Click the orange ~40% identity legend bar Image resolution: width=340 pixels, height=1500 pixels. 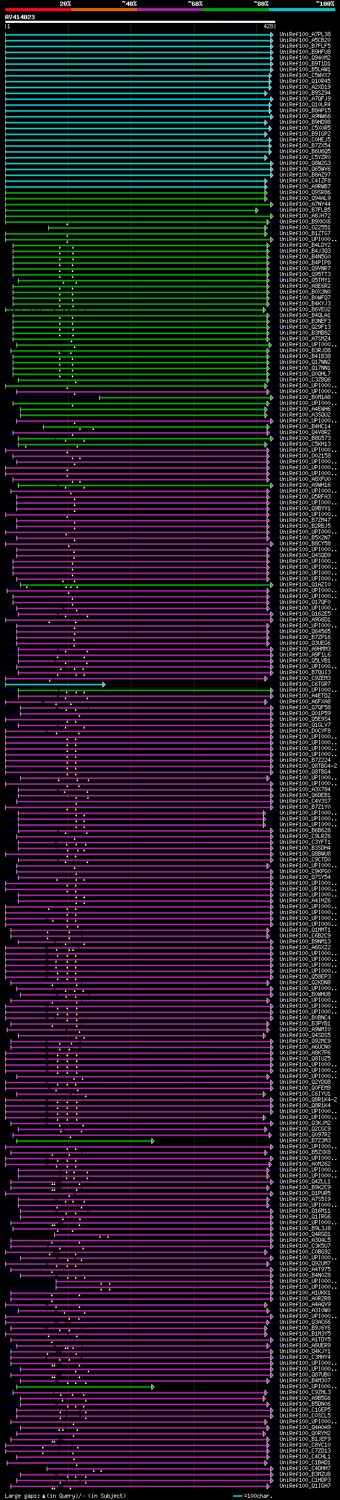point(104,10)
